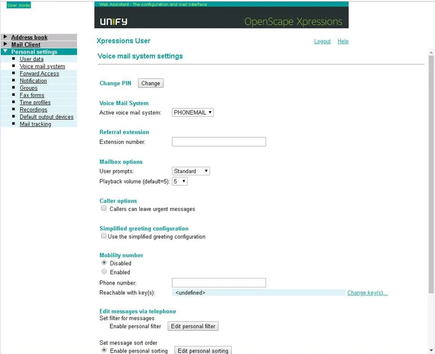Image resolution: width=435 pixels, height=354 pixels.
Task: Expand the Address book menu arrow
Action: tap(5, 37)
